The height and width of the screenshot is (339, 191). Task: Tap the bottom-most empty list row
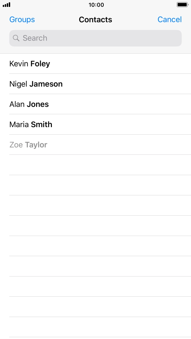coord(95,327)
